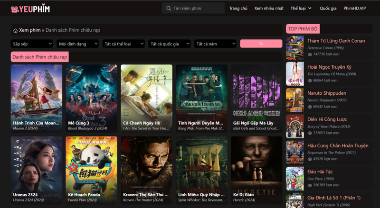Click the Story of Yanxi Palace thumbnail
This screenshot has height=208, width=380.
click(294, 126)
